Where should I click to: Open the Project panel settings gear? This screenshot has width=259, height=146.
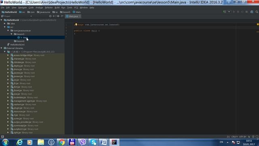point(58,16)
